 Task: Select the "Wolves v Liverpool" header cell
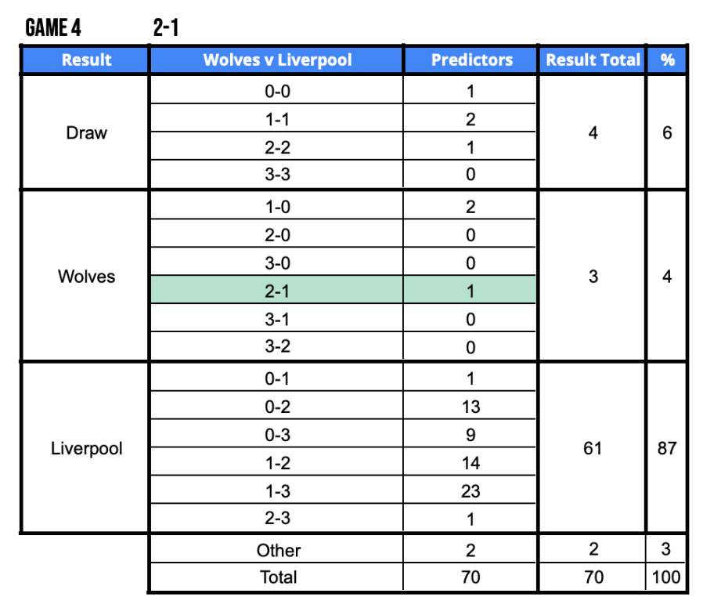click(x=277, y=60)
